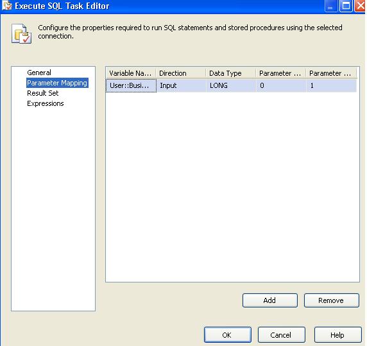Open the LONG data type dropdown cell
This screenshot has height=346, width=367.
coord(231,85)
